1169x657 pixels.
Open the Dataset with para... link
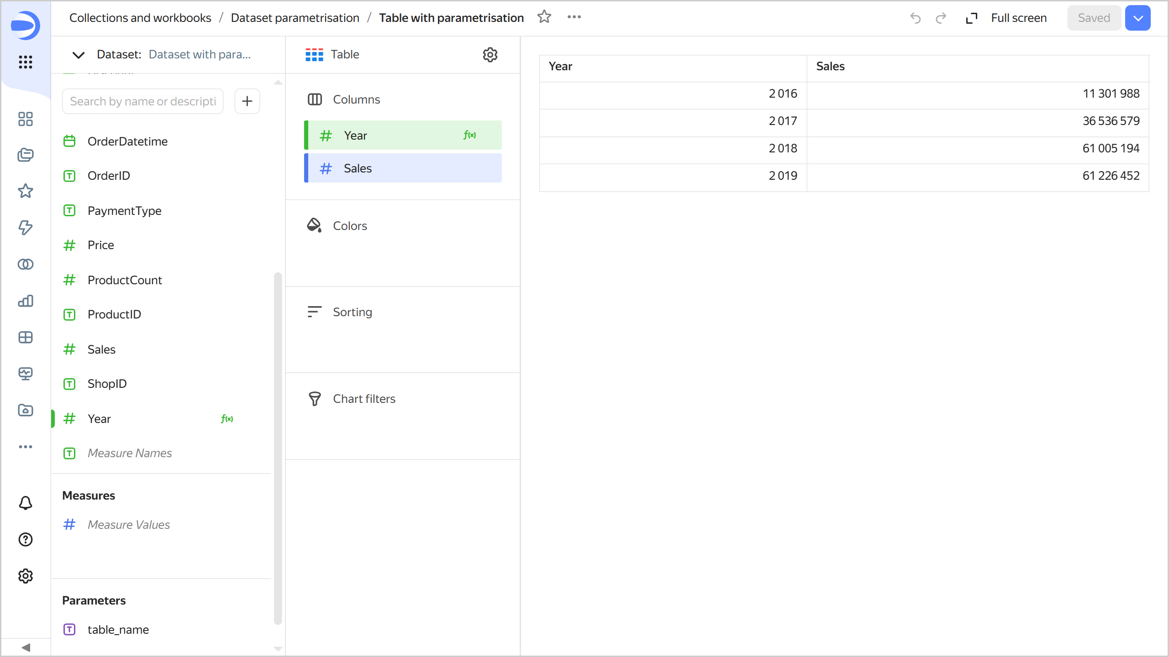pos(200,55)
